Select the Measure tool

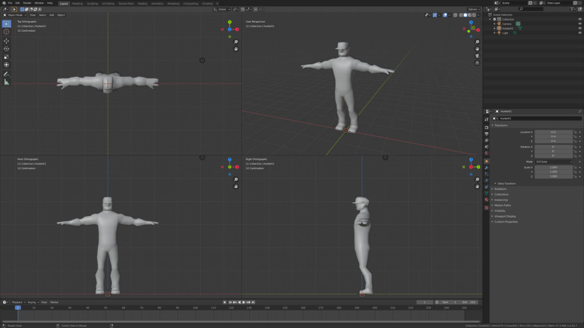tap(6, 82)
